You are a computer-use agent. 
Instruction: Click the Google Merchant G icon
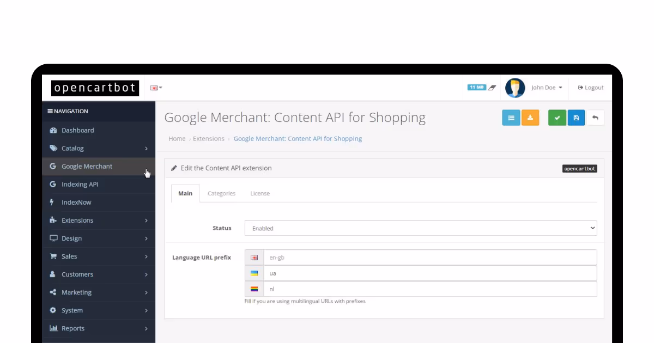(53, 166)
